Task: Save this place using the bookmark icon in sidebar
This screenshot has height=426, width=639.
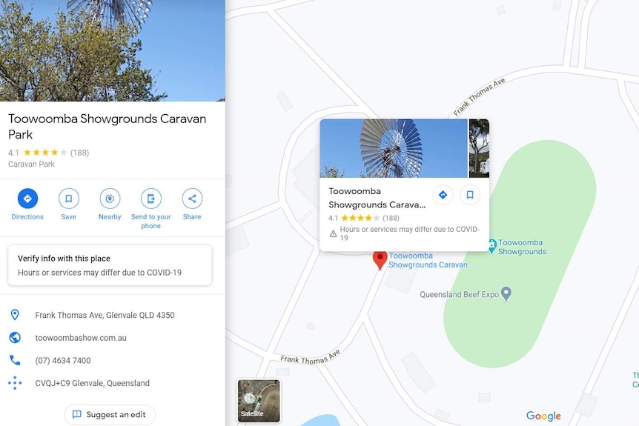Action: 68,199
